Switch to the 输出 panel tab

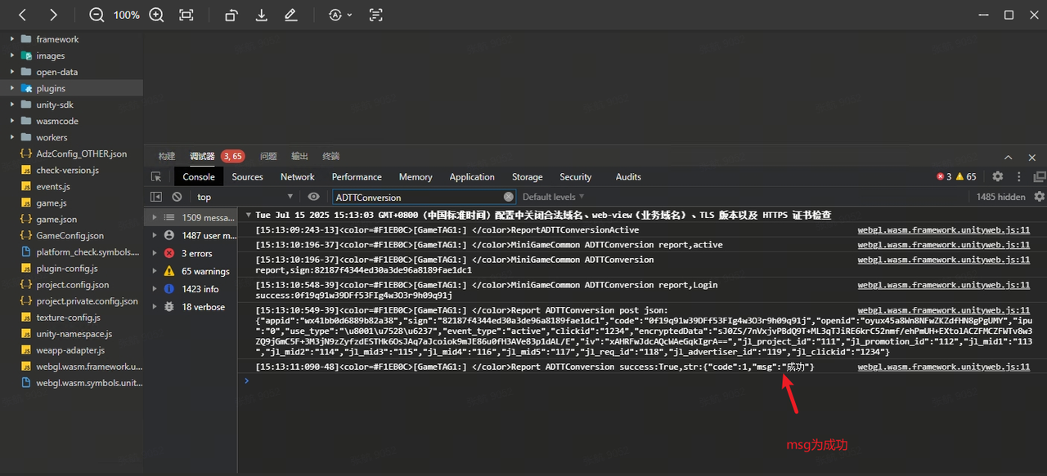[x=300, y=156]
